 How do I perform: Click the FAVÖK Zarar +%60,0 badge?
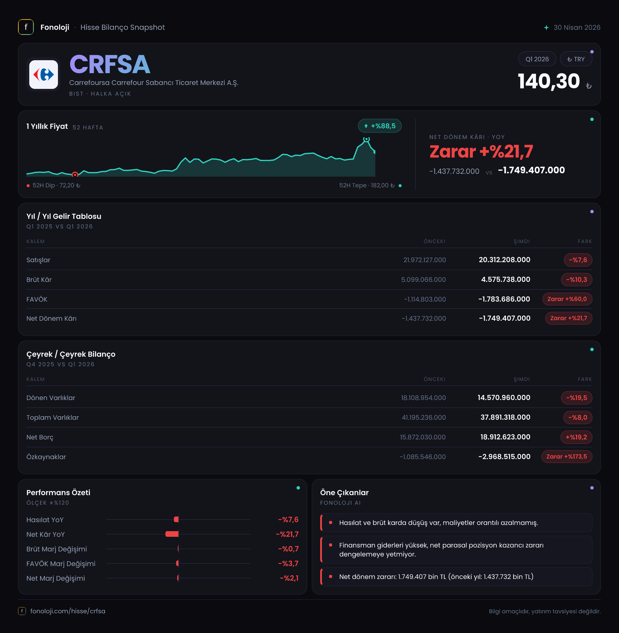[x=567, y=299]
